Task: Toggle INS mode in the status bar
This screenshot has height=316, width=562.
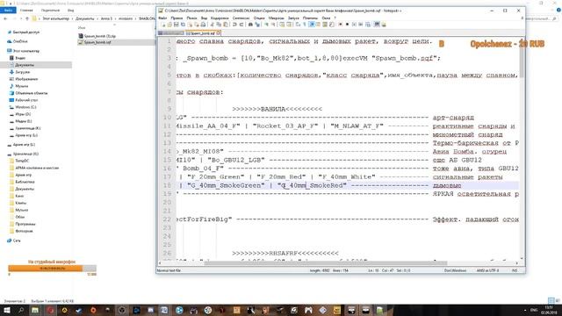Action: (x=515, y=270)
